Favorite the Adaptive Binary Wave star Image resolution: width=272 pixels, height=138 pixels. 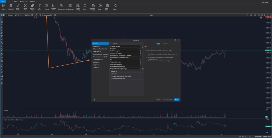(x=140, y=64)
